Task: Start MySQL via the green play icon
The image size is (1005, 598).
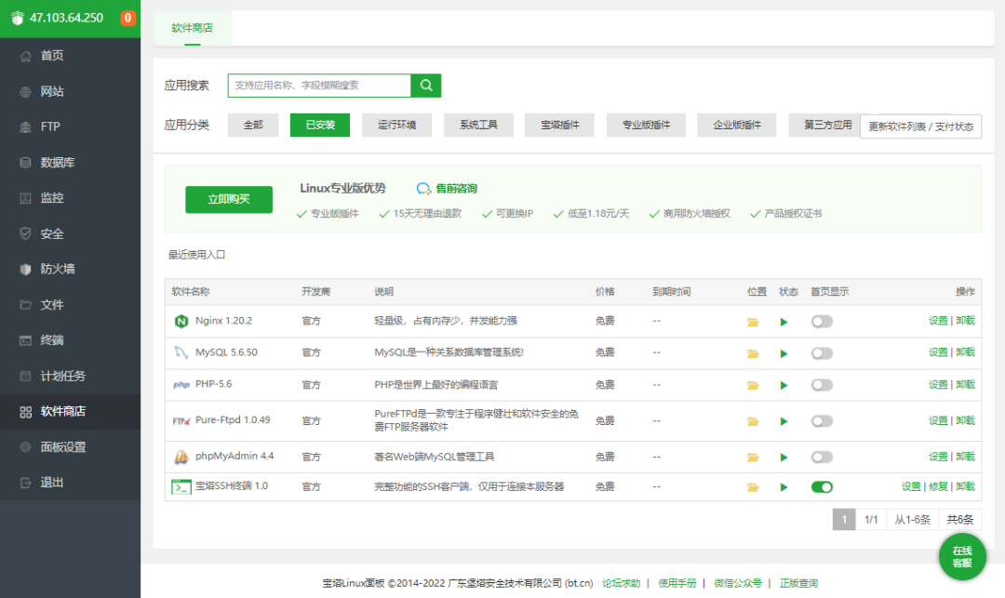Action: (x=784, y=352)
